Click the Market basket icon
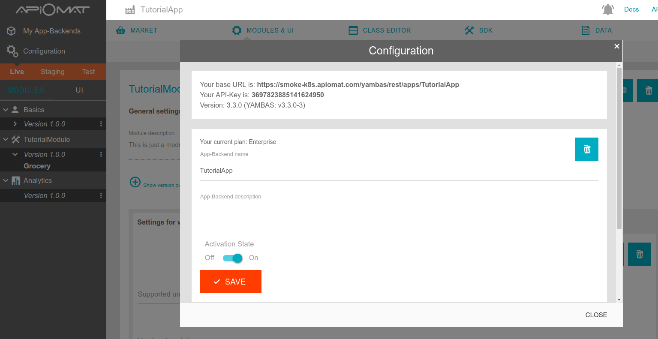 tap(121, 30)
